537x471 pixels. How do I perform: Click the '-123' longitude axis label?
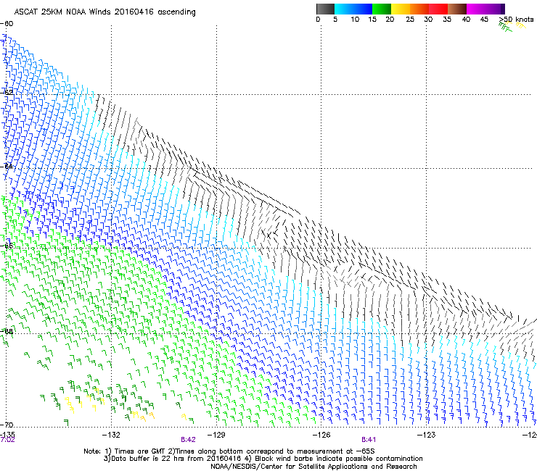pos(427,435)
